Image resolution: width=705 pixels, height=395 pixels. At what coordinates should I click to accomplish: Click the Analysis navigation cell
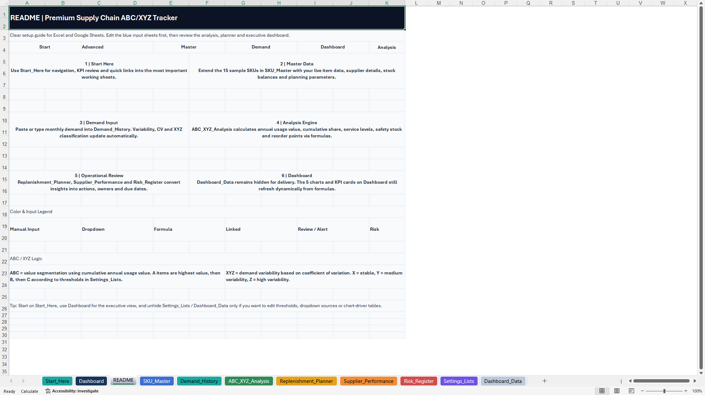pyautogui.click(x=387, y=47)
